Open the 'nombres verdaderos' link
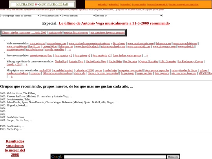 point(17,73)
